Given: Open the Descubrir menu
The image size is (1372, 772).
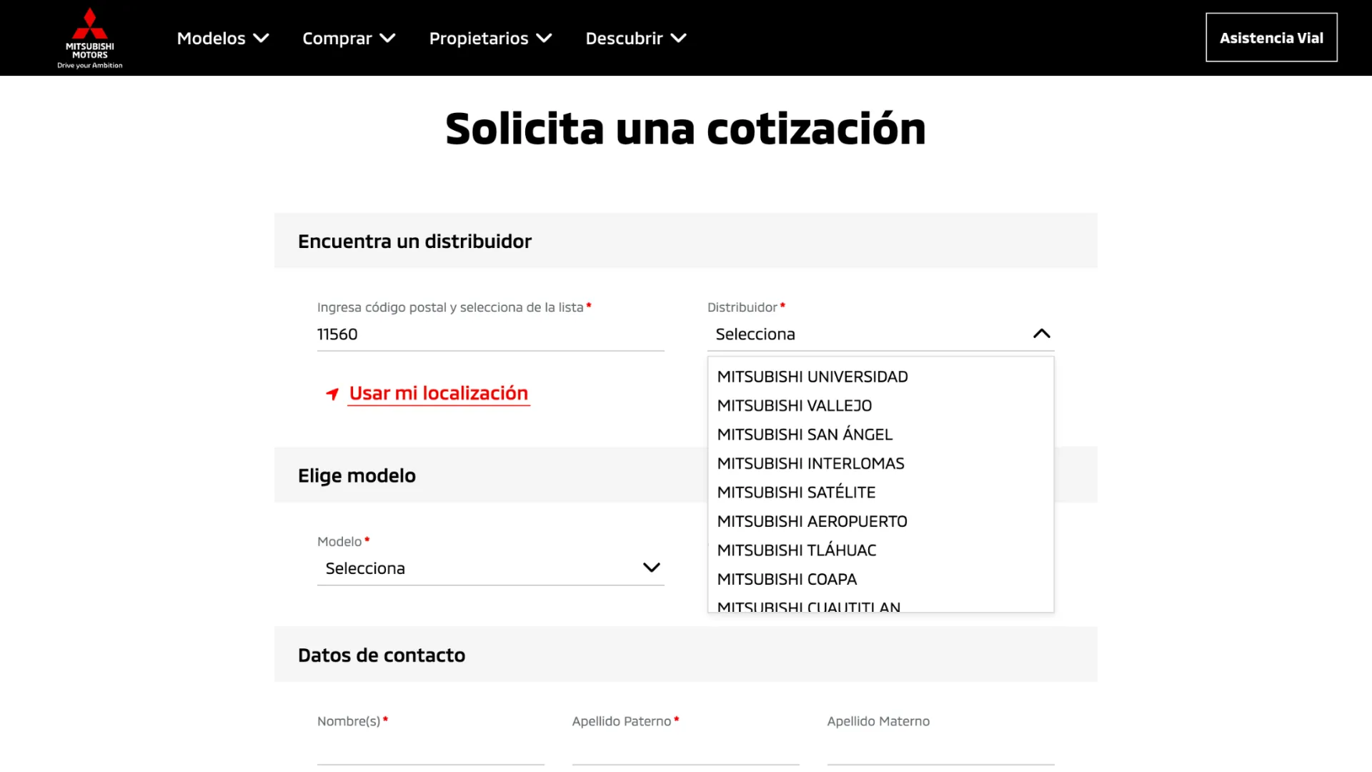Looking at the screenshot, I should point(635,39).
